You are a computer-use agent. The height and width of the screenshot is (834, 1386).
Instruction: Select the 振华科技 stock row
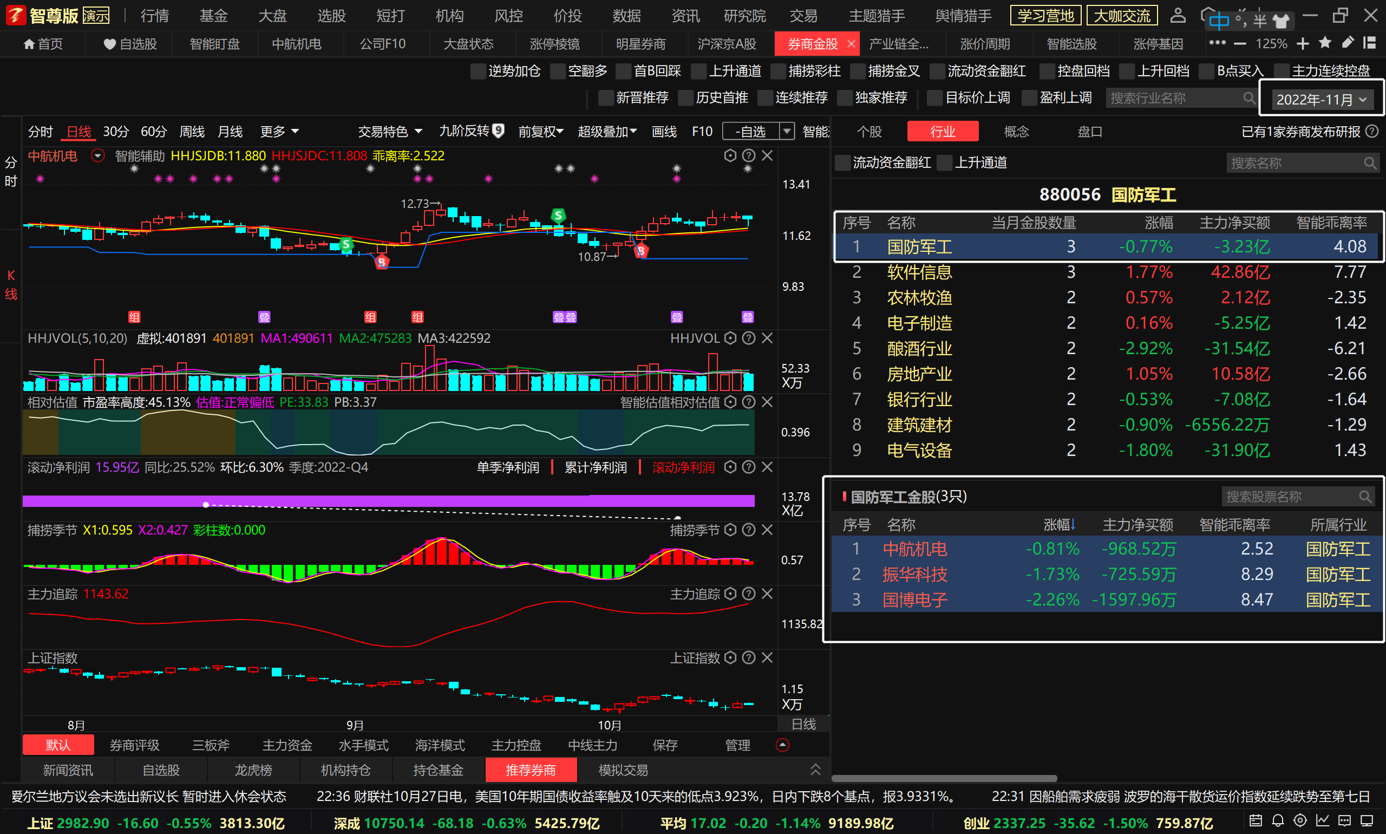pyautogui.click(x=1107, y=575)
